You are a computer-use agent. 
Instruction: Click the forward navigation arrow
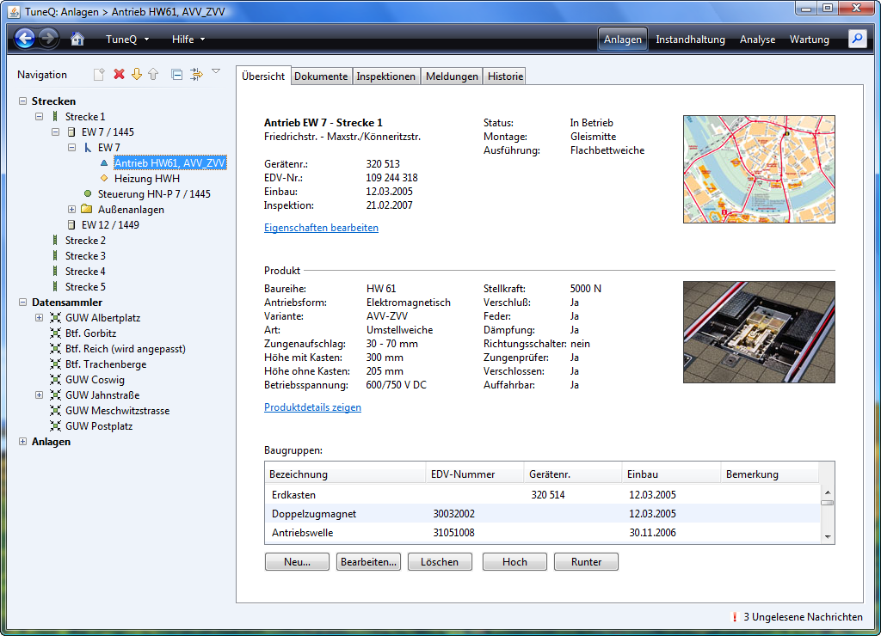pos(48,38)
